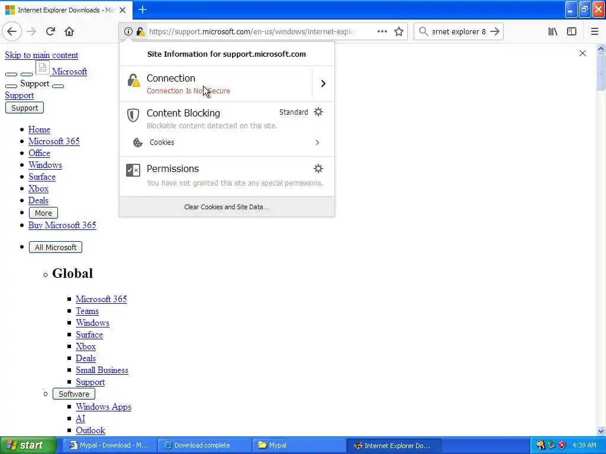
Task: Open the Cookies row
Action: [x=227, y=142]
